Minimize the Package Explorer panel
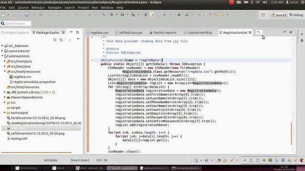The height and width of the screenshot is (171, 305). tap(71, 32)
